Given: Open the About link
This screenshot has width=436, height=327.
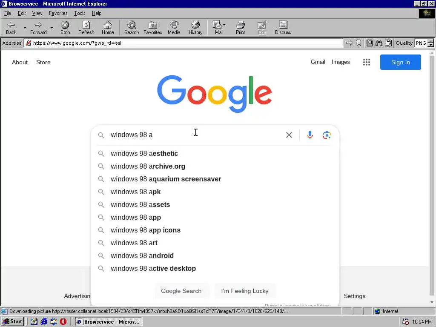Looking at the screenshot, I should point(20,62).
